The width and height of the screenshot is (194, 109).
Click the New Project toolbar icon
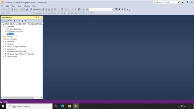[12, 9]
